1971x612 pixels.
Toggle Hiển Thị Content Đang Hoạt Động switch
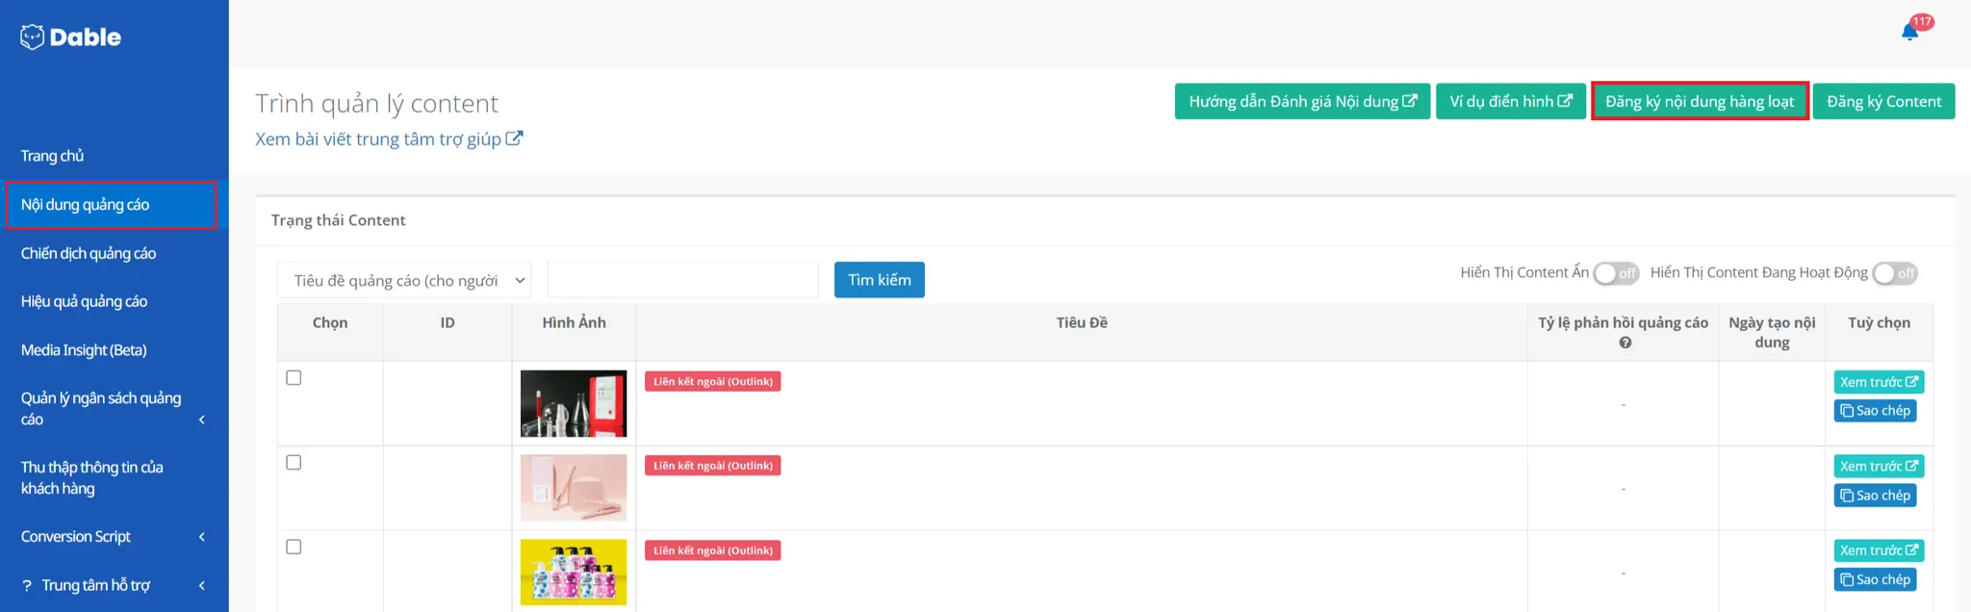point(1895,273)
